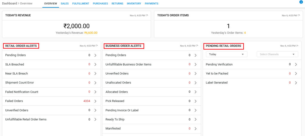The height and width of the screenshot is (136, 305).
Task: Click refresh icon in Today's Order Items card
Action: (x=299, y=15)
